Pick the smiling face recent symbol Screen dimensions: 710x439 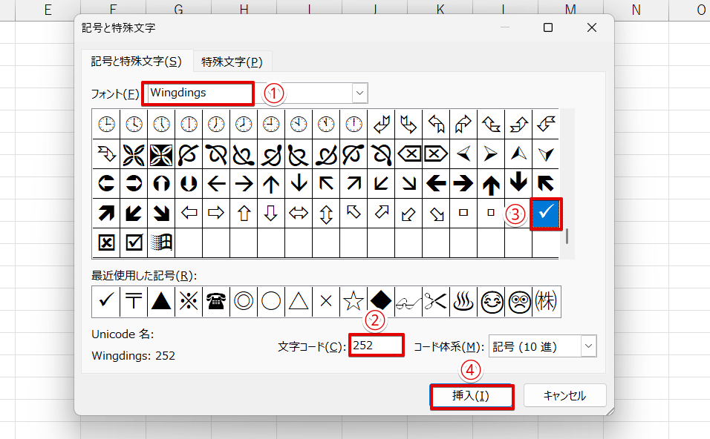(492, 301)
